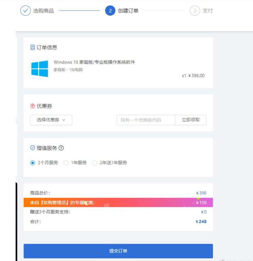Go back to the 选购商品 step label
253x261 pixels.
[x=43, y=10]
